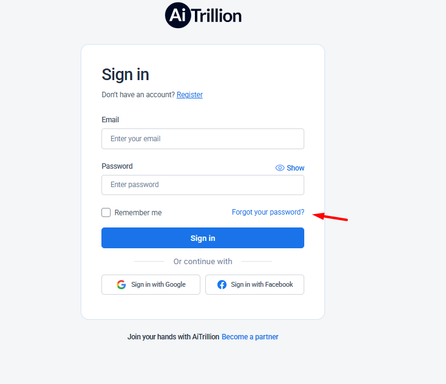Click the Or continue with divider text
The height and width of the screenshot is (384, 446).
point(203,261)
